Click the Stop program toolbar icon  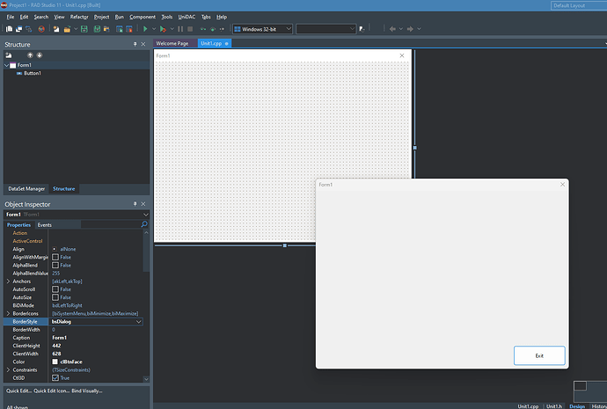point(190,29)
